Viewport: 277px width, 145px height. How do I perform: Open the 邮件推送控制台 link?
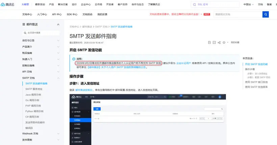coord(84,90)
